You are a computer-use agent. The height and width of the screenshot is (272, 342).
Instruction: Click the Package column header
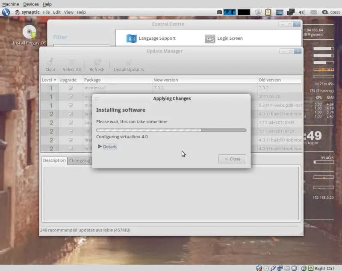tap(117, 80)
